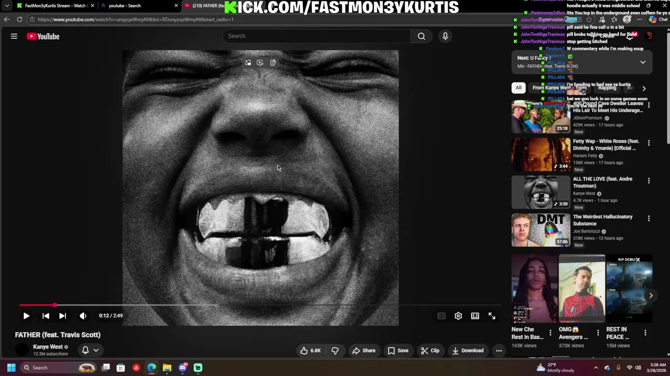Image resolution: width=670 pixels, height=376 pixels.
Task: Open Task View from the taskbar
Action: [106, 368]
